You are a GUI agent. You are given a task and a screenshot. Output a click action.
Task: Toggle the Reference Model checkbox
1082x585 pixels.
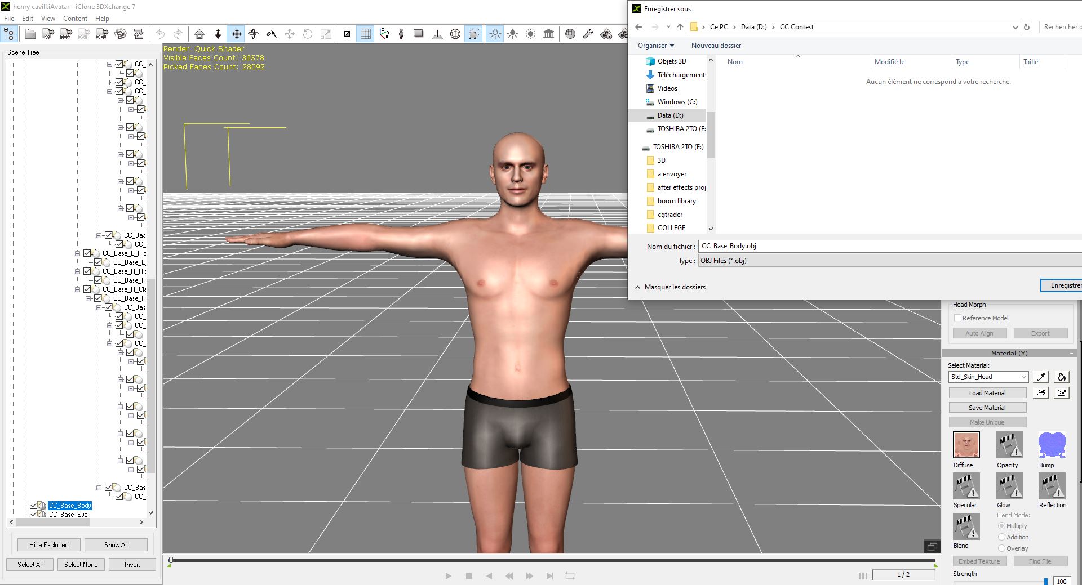pos(957,318)
